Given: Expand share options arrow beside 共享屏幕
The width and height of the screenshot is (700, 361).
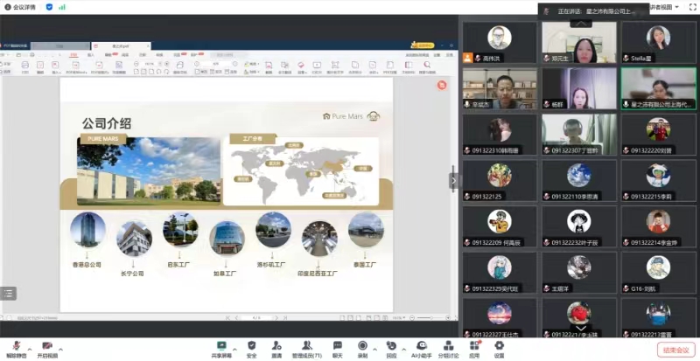Looking at the screenshot, I should [234, 344].
